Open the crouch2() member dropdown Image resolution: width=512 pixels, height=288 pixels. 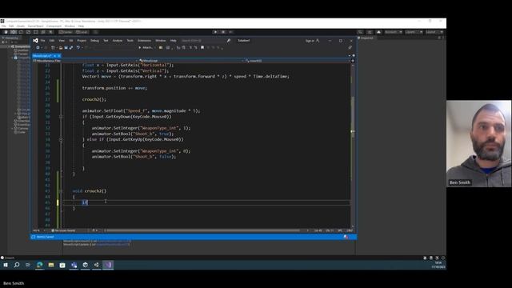(x=297, y=61)
